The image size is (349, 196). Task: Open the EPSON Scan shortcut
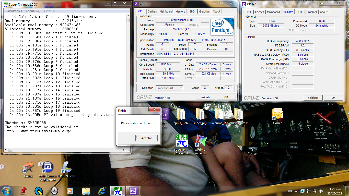(x=67, y=169)
